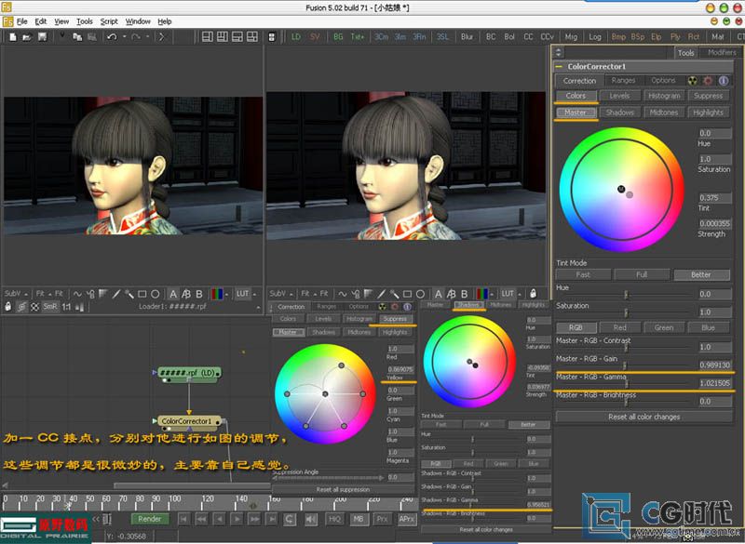
Task: Click the blue info icon in ColorCorrector1 panel
Action: pos(724,81)
